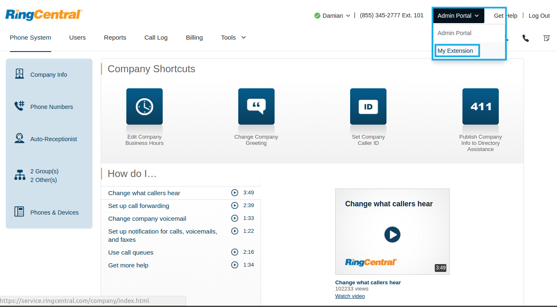Play the notification setup video icon

235,231
